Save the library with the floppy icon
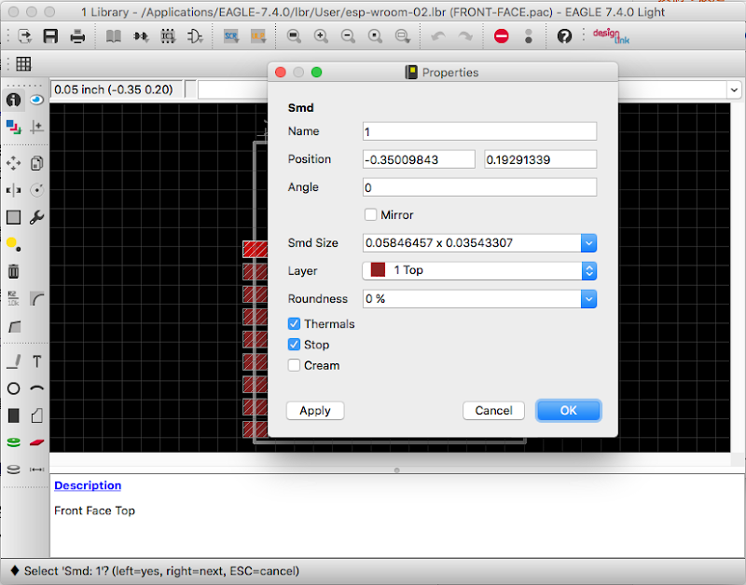 (x=50, y=36)
